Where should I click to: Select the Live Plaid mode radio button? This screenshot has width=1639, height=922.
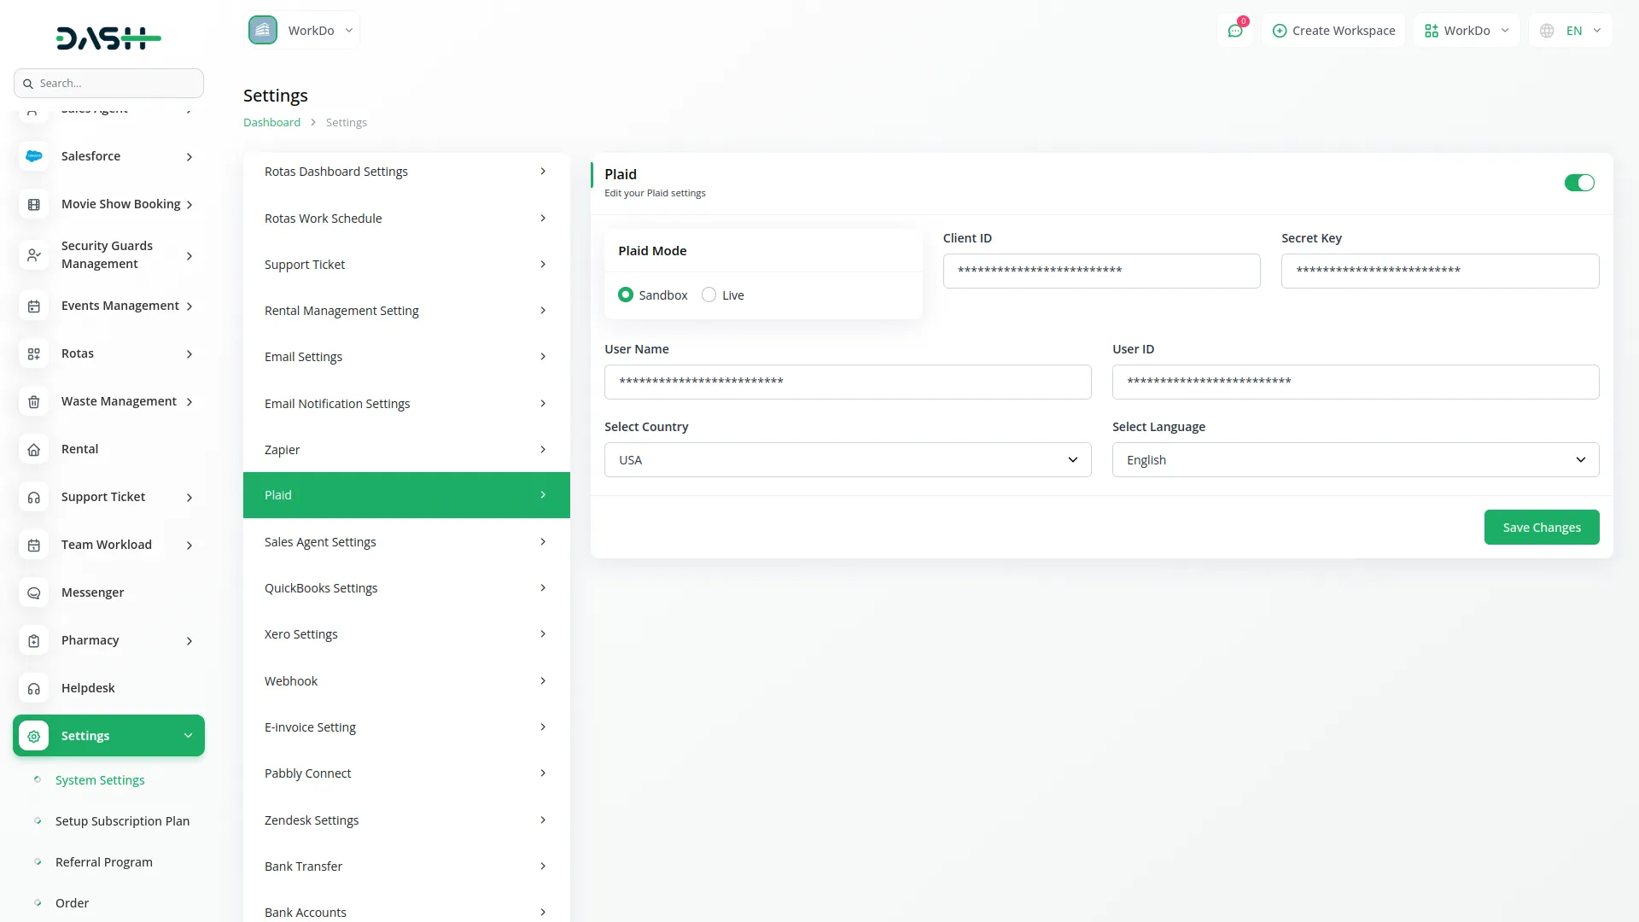pos(709,295)
